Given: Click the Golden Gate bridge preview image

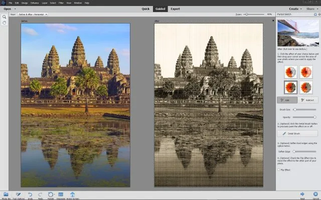Looking at the screenshot, I should [298, 32].
